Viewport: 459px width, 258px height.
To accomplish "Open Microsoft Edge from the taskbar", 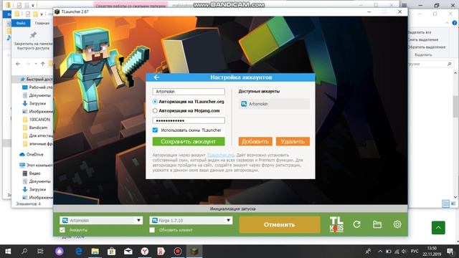I will tap(78, 252).
